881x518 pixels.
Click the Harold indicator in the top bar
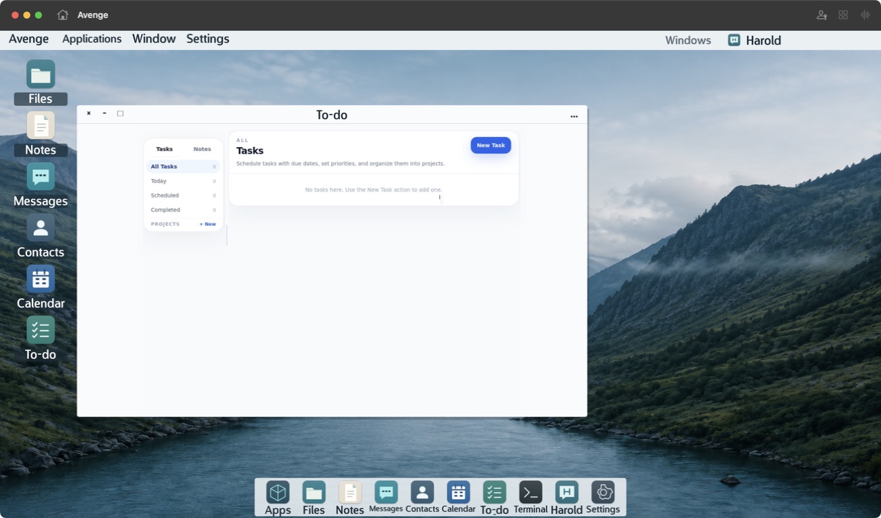755,40
